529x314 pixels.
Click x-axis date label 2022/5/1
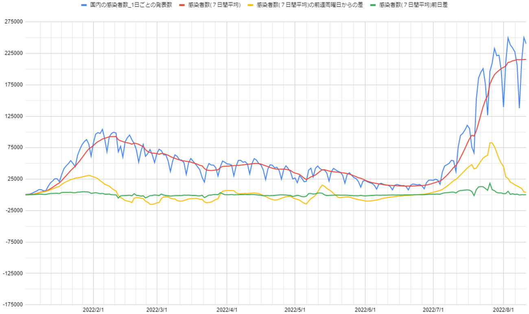[295, 310]
